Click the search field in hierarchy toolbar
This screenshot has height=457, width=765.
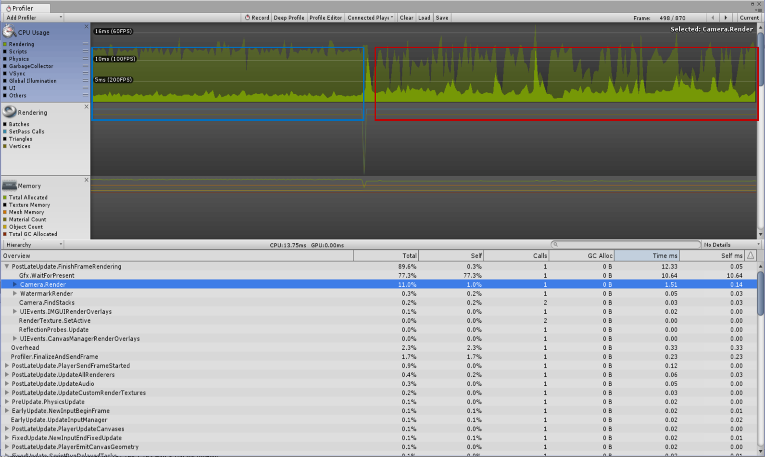[x=626, y=244]
